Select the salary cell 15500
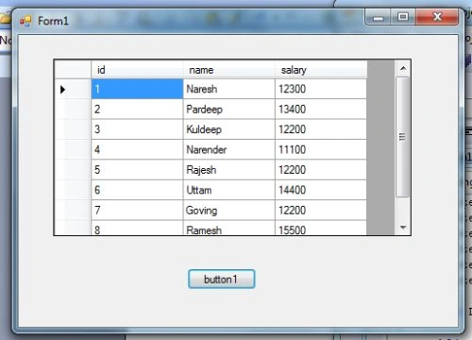Viewport: 472px width, 340px height. click(x=321, y=228)
